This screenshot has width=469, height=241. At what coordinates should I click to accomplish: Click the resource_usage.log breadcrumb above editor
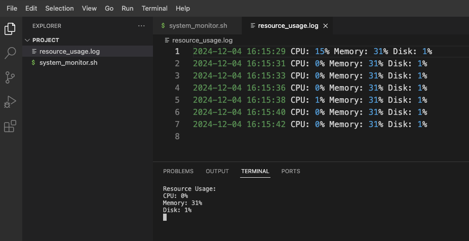click(x=202, y=40)
